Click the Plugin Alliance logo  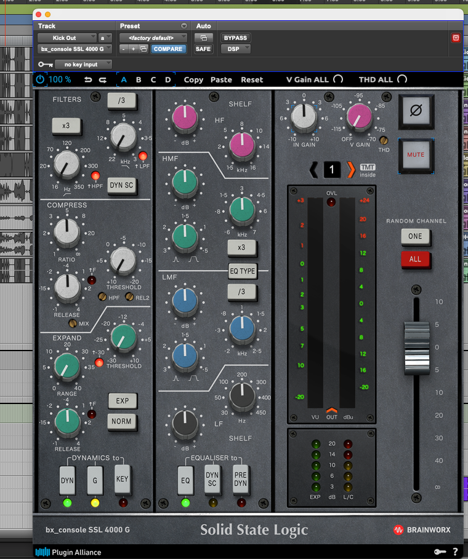(x=68, y=552)
